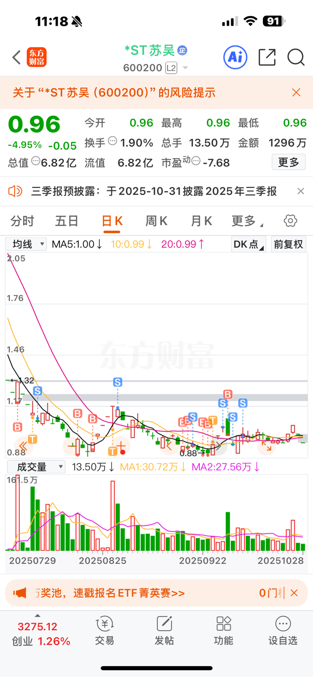Open the 成交量 sub-indicator dropdown
Screen dimensions: 313x677
[x=35, y=467]
